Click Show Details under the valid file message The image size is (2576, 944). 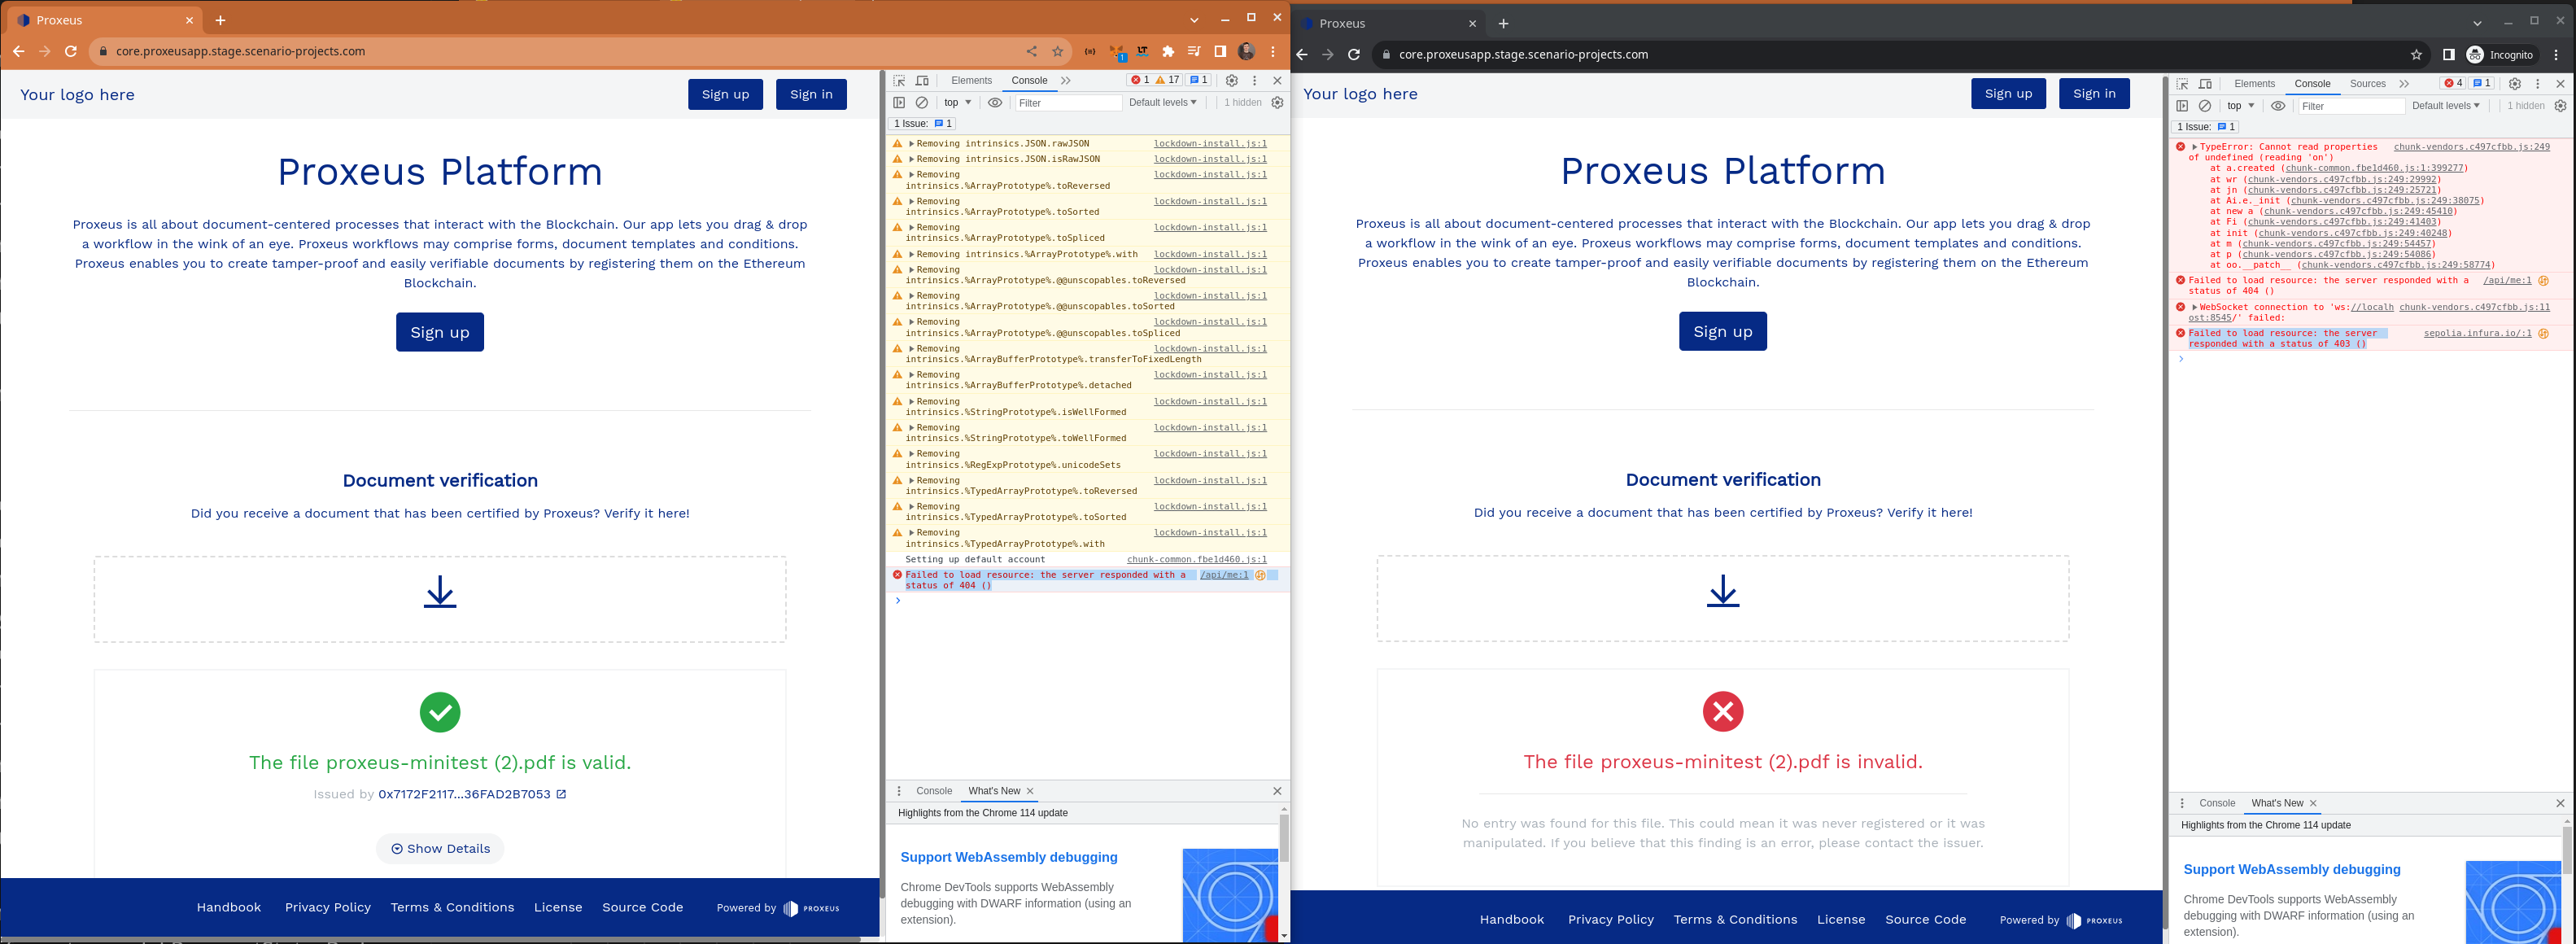point(439,848)
